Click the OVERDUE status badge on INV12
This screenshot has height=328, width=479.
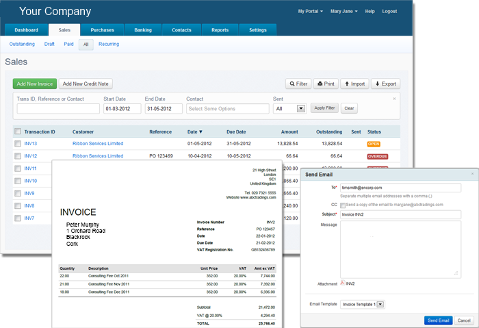[x=378, y=157]
